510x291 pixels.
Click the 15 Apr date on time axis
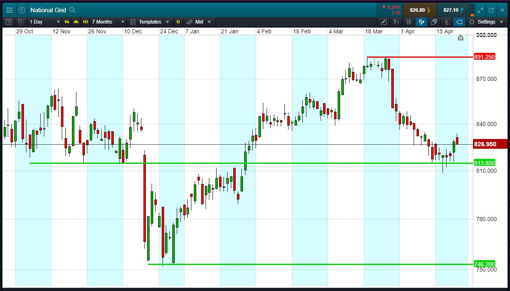coord(445,31)
